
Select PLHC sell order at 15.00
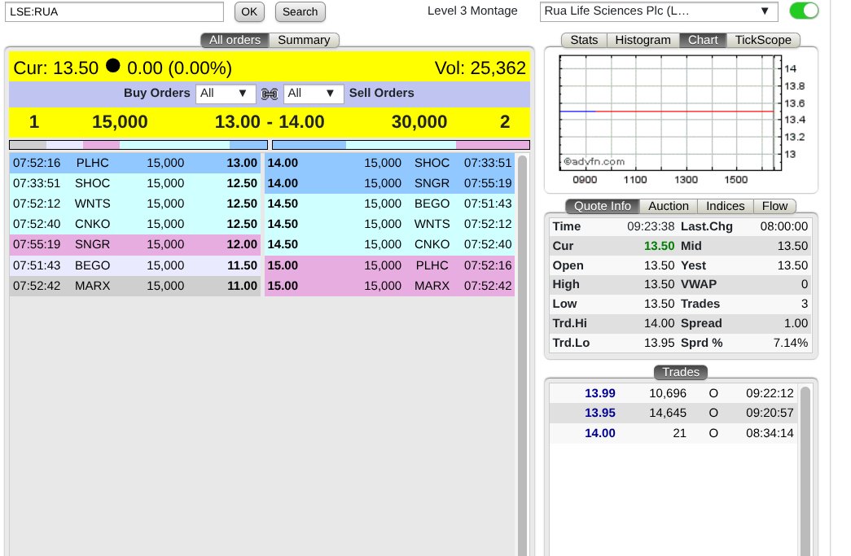click(390, 265)
